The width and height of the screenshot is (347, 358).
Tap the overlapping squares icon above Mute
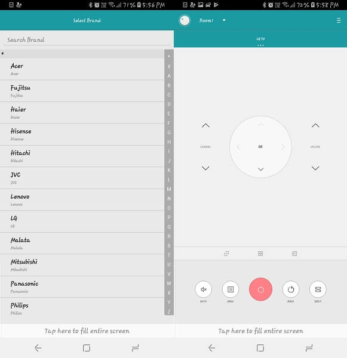[226, 254]
